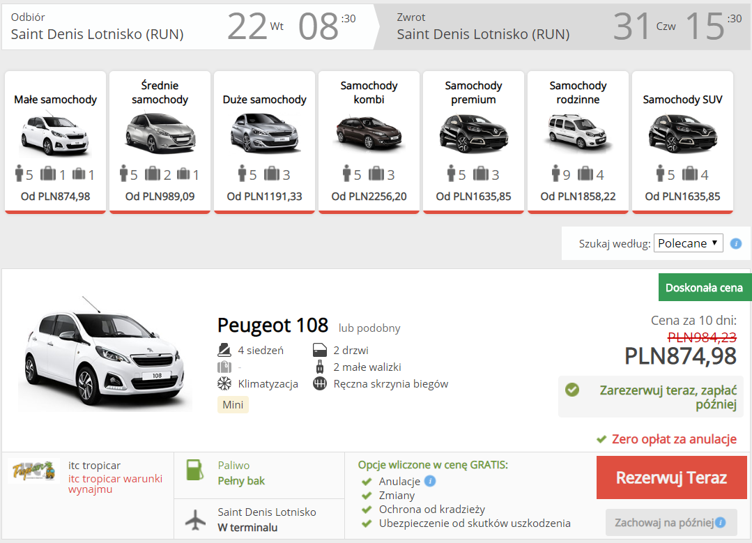Click the maroon car in Samochody kombi
The width and height of the screenshot is (752, 543).
(369, 132)
